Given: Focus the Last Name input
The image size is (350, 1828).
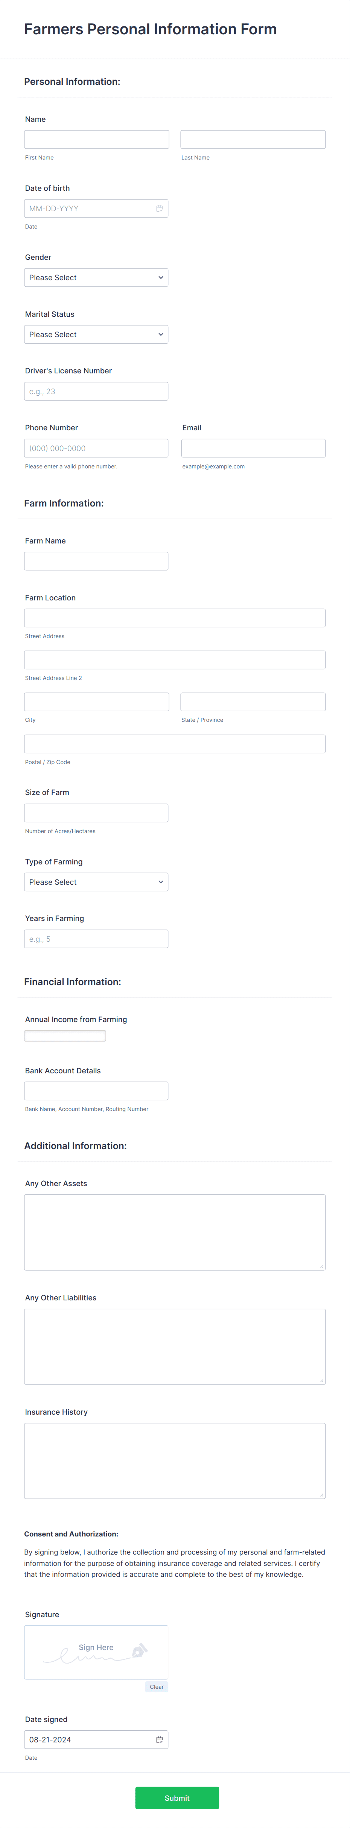Looking at the screenshot, I should [253, 139].
